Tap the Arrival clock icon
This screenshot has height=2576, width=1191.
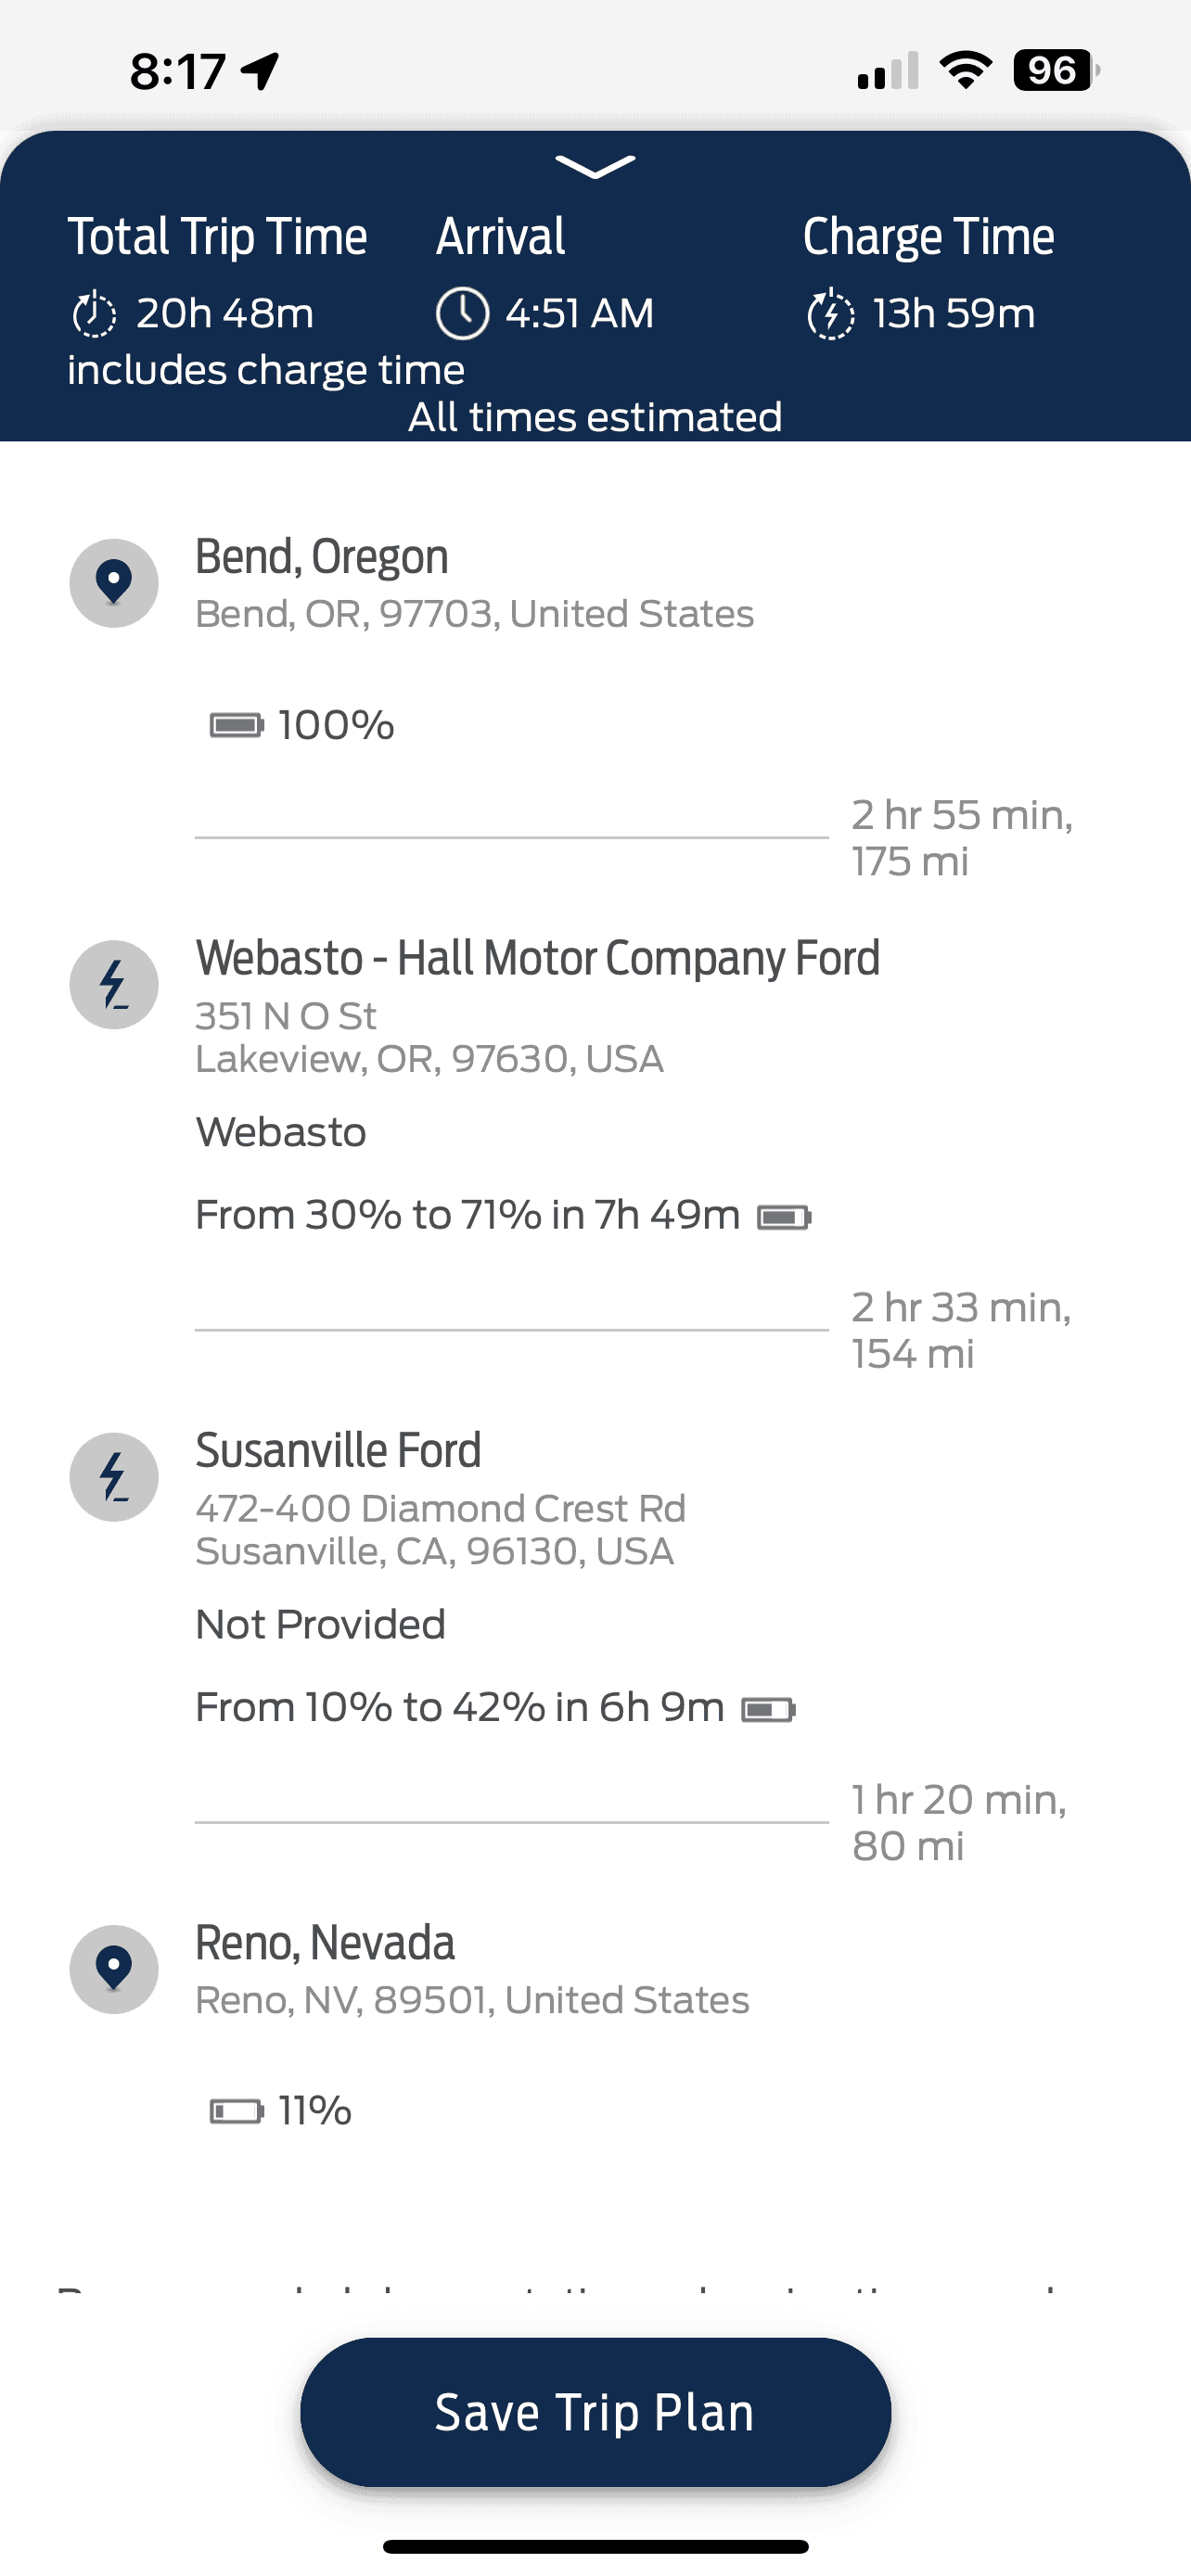pos(462,314)
